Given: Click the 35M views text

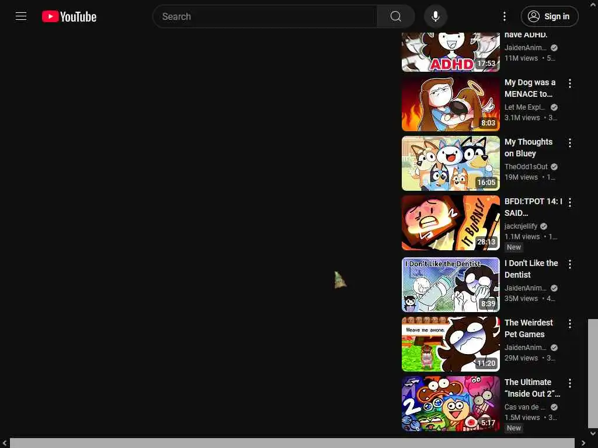Looking at the screenshot, I should click(521, 298).
